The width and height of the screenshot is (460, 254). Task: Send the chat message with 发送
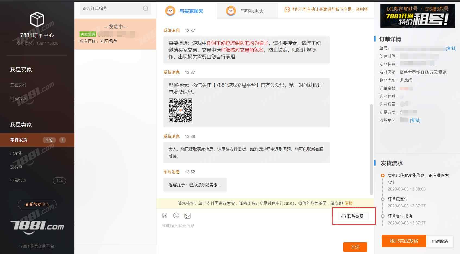(x=355, y=247)
